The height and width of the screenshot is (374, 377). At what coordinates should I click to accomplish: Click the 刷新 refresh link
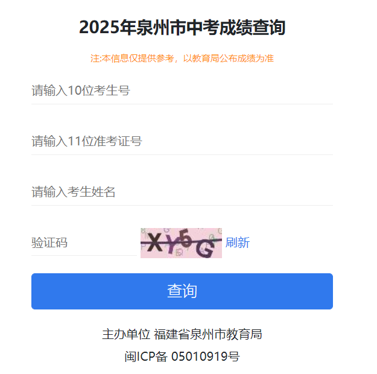237,243
